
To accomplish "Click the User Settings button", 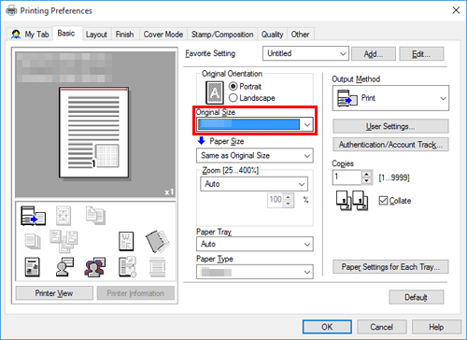I will point(390,126).
